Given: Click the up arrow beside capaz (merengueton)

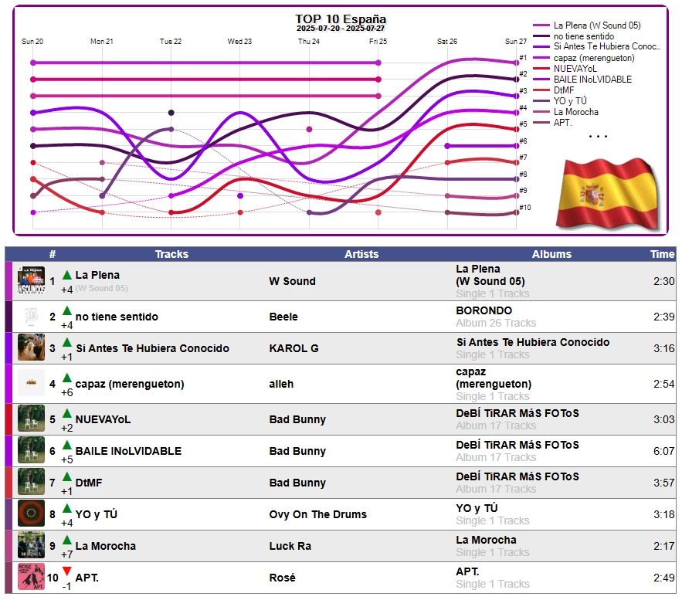Looking at the screenshot, I should (x=66, y=378).
